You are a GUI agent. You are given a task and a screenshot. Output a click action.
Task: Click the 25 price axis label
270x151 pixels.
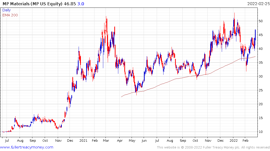tap(260, 90)
